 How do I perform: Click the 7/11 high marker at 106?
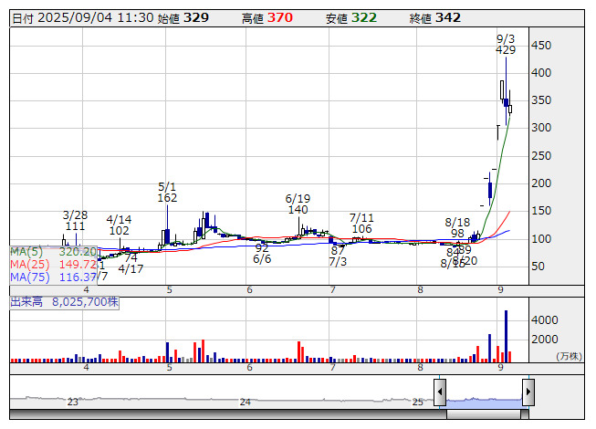[x=361, y=223]
